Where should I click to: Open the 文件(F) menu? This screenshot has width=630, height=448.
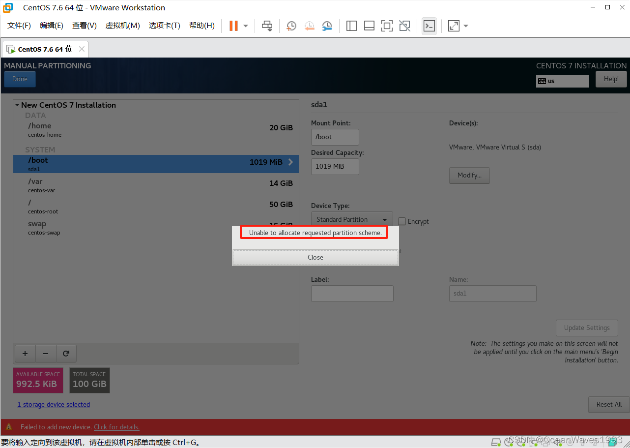click(19, 26)
